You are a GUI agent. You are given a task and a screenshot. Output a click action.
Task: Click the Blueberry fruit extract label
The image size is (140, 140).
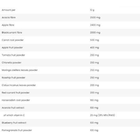coord(14,123)
